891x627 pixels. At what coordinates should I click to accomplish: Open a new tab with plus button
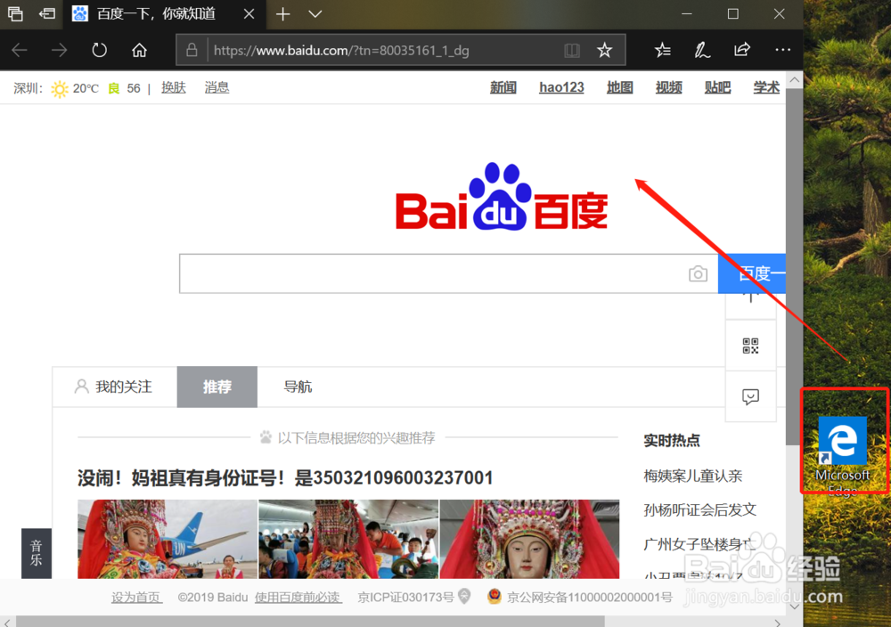pyautogui.click(x=283, y=14)
